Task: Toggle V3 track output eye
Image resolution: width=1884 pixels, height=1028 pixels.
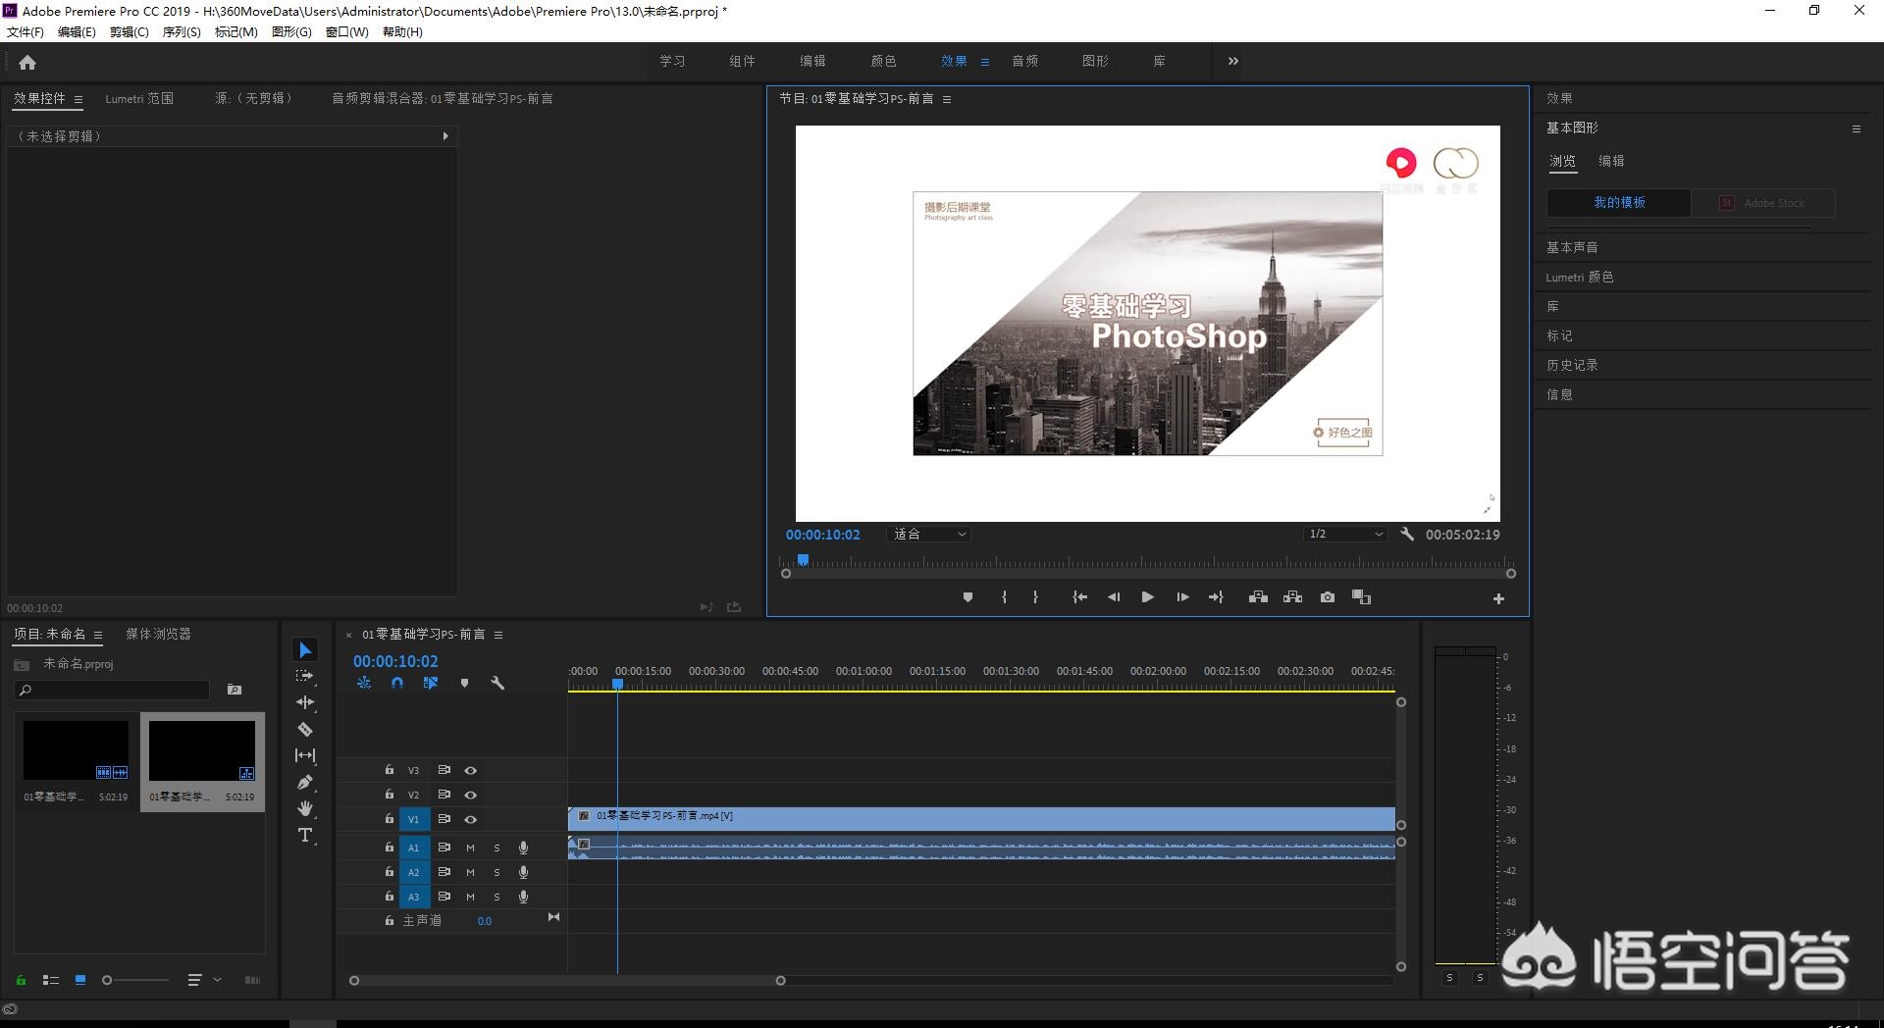Action: tap(470, 771)
